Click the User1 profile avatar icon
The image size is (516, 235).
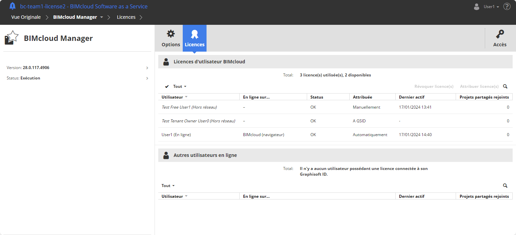pyautogui.click(x=476, y=7)
